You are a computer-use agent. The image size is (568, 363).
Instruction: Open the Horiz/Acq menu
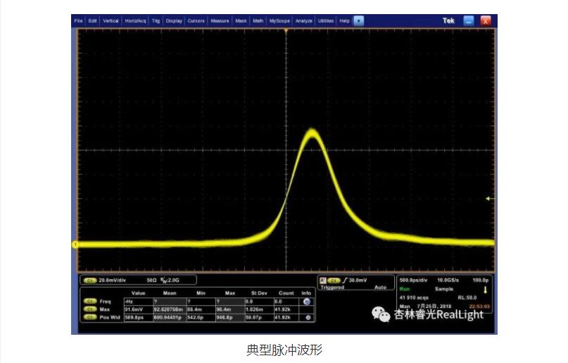tap(135, 21)
